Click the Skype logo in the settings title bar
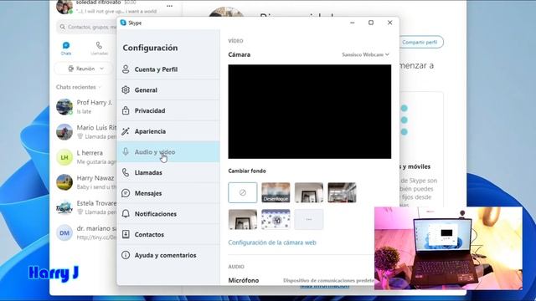This screenshot has height=301, width=536. click(123, 23)
